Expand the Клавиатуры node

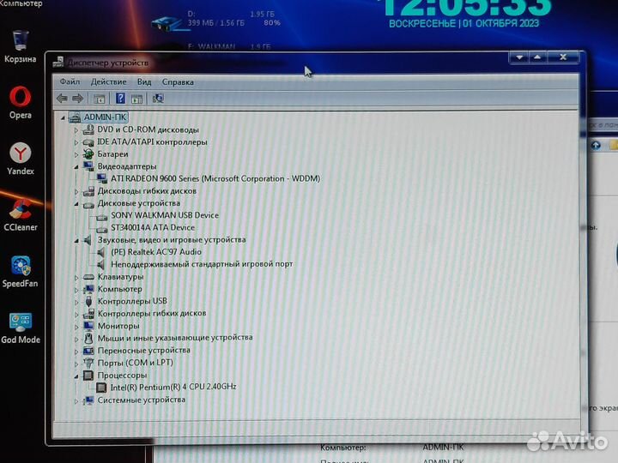point(76,277)
